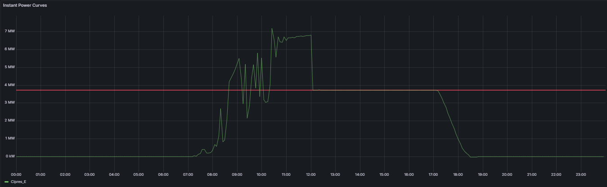Click the 2 MW y-axis label
This screenshot has height=187, width=607.
point(10,121)
